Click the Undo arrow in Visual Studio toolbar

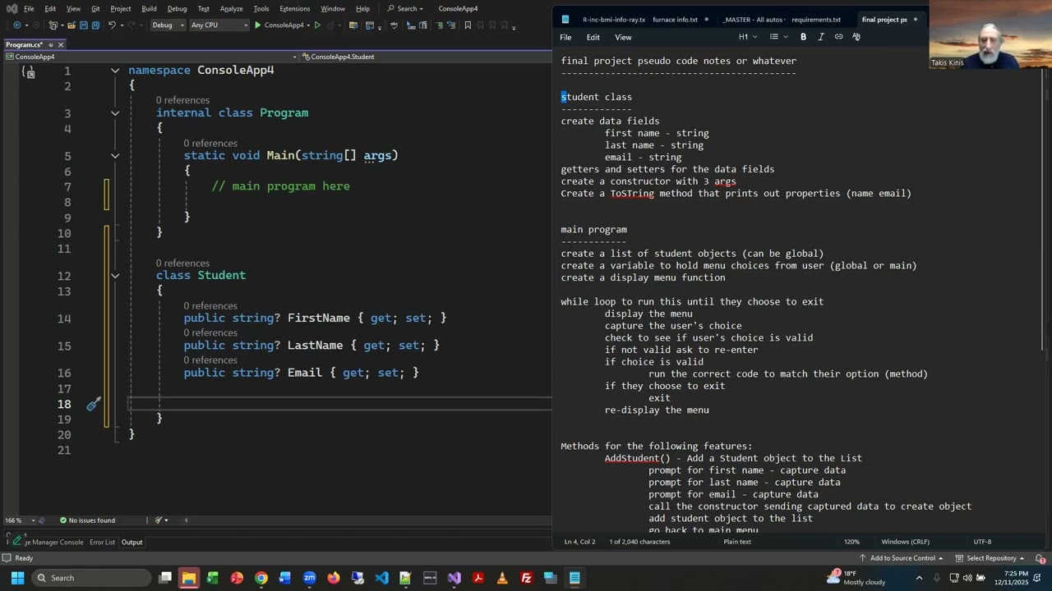point(111,25)
